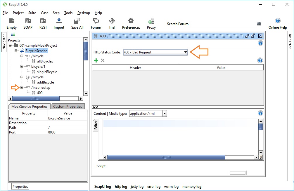Open help beside Http Status Code
The height and width of the screenshot is (191, 294).
(x=260, y=43)
